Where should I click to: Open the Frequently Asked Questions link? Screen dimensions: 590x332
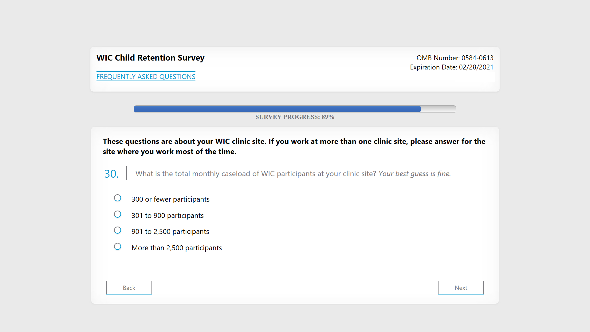146,77
